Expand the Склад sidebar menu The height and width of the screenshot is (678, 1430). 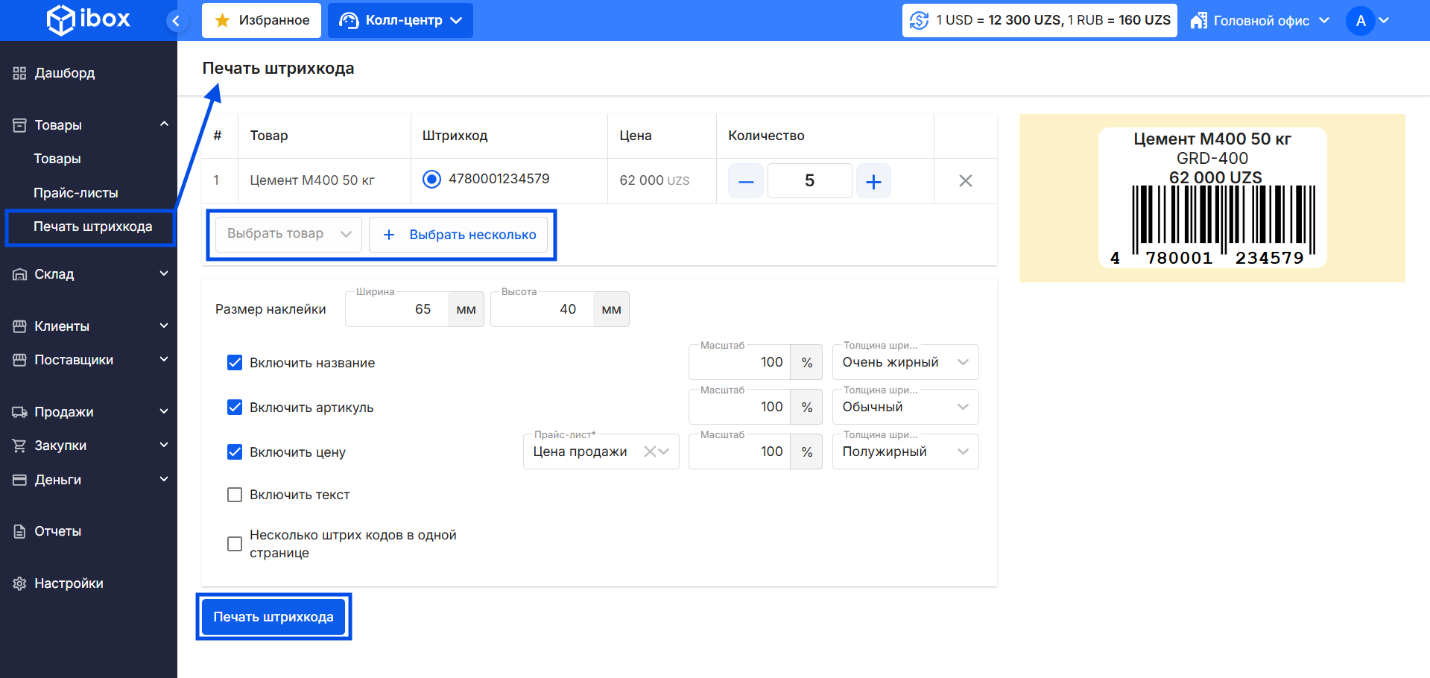click(x=89, y=274)
